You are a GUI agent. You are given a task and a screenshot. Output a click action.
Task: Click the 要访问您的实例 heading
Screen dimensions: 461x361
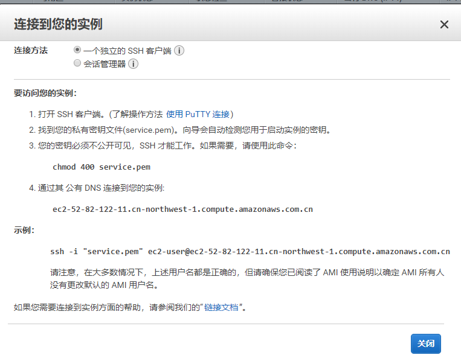pos(45,93)
